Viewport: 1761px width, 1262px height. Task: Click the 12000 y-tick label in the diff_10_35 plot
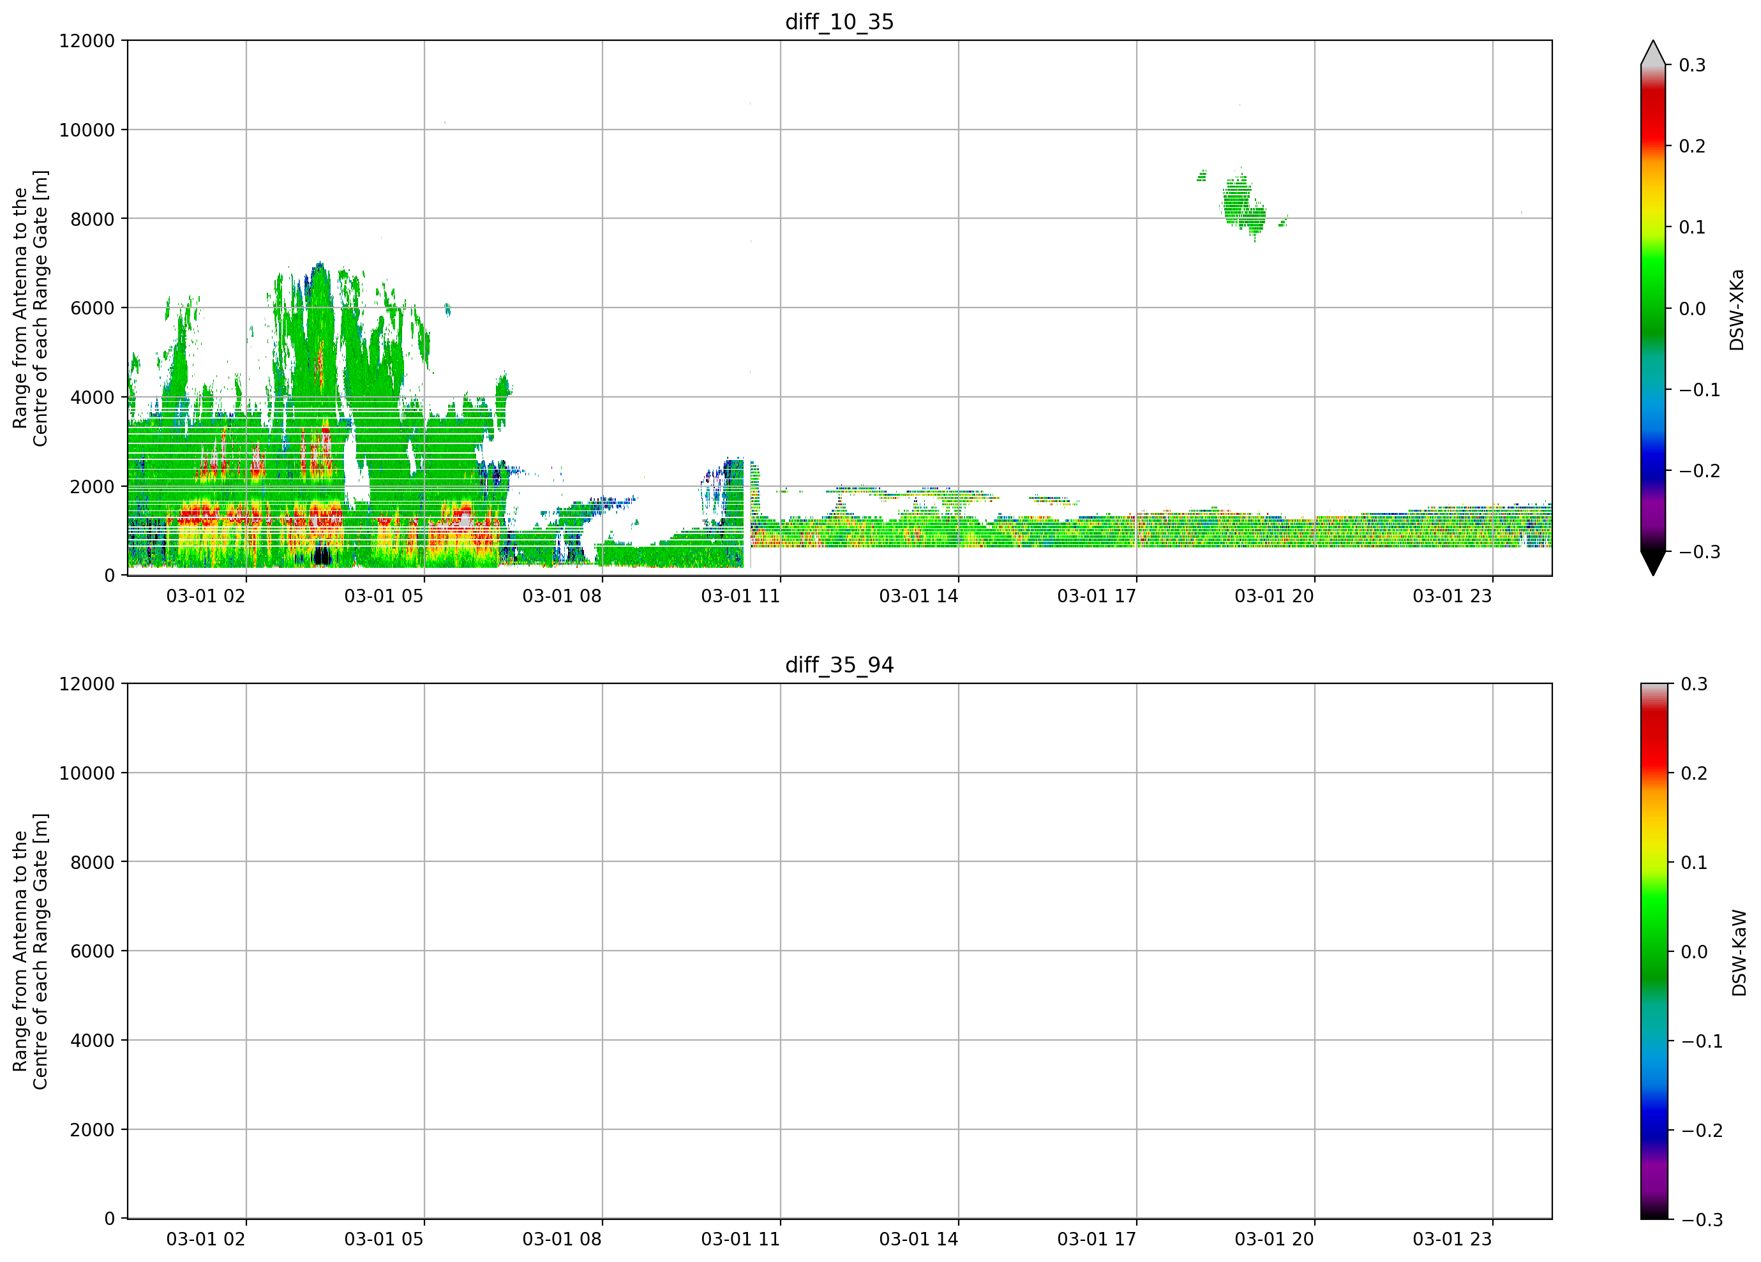click(87, 40)
